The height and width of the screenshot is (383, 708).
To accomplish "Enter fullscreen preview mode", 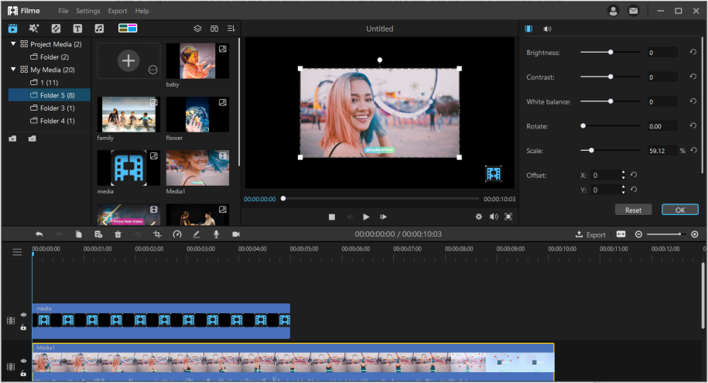I will pos(508,217).
